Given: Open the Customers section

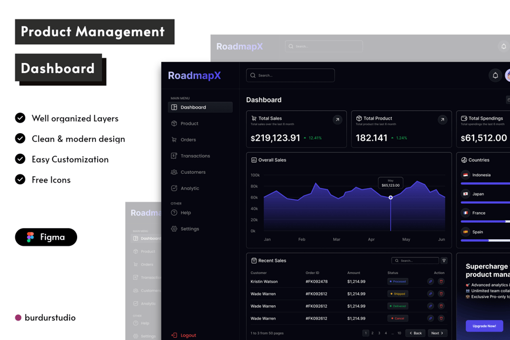Looking at the screenshot, I should point(193,172).
